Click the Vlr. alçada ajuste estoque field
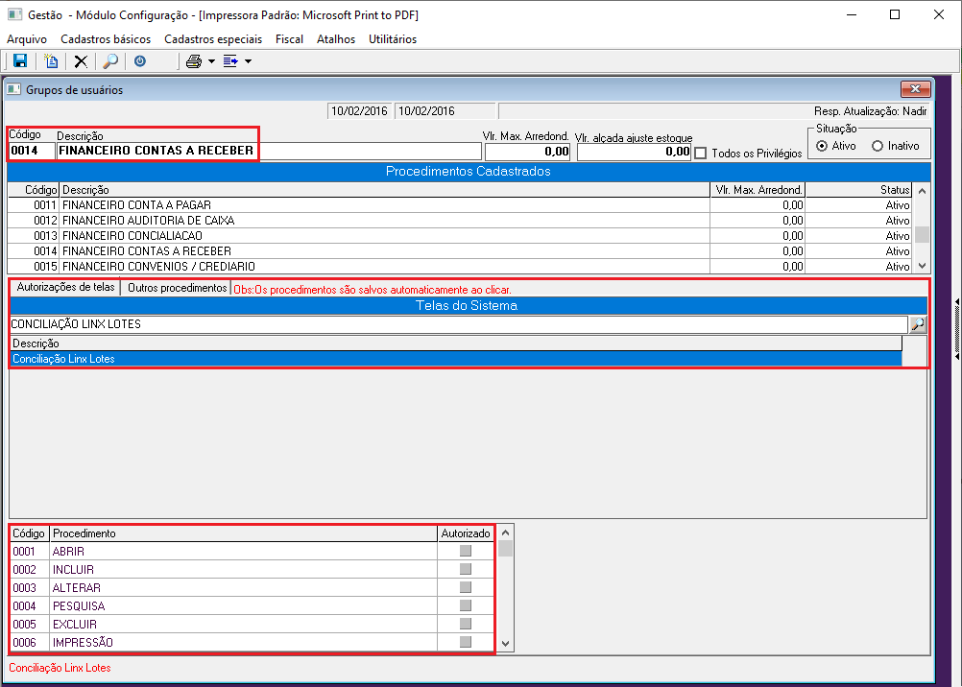962x687 pixels. point(634,152)
